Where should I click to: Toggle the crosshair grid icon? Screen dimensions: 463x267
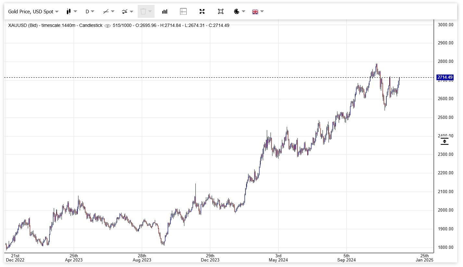pyautogui.click(x=183, y=12)
